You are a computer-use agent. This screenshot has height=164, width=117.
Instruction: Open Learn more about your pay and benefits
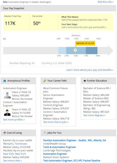pos(90,70)
